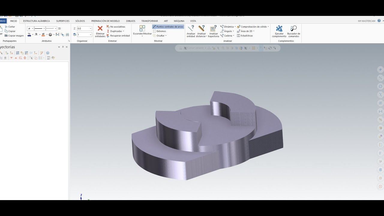Click the dimension icon in right sidebar
The image size is (384, 216).
tap(380, 111)
